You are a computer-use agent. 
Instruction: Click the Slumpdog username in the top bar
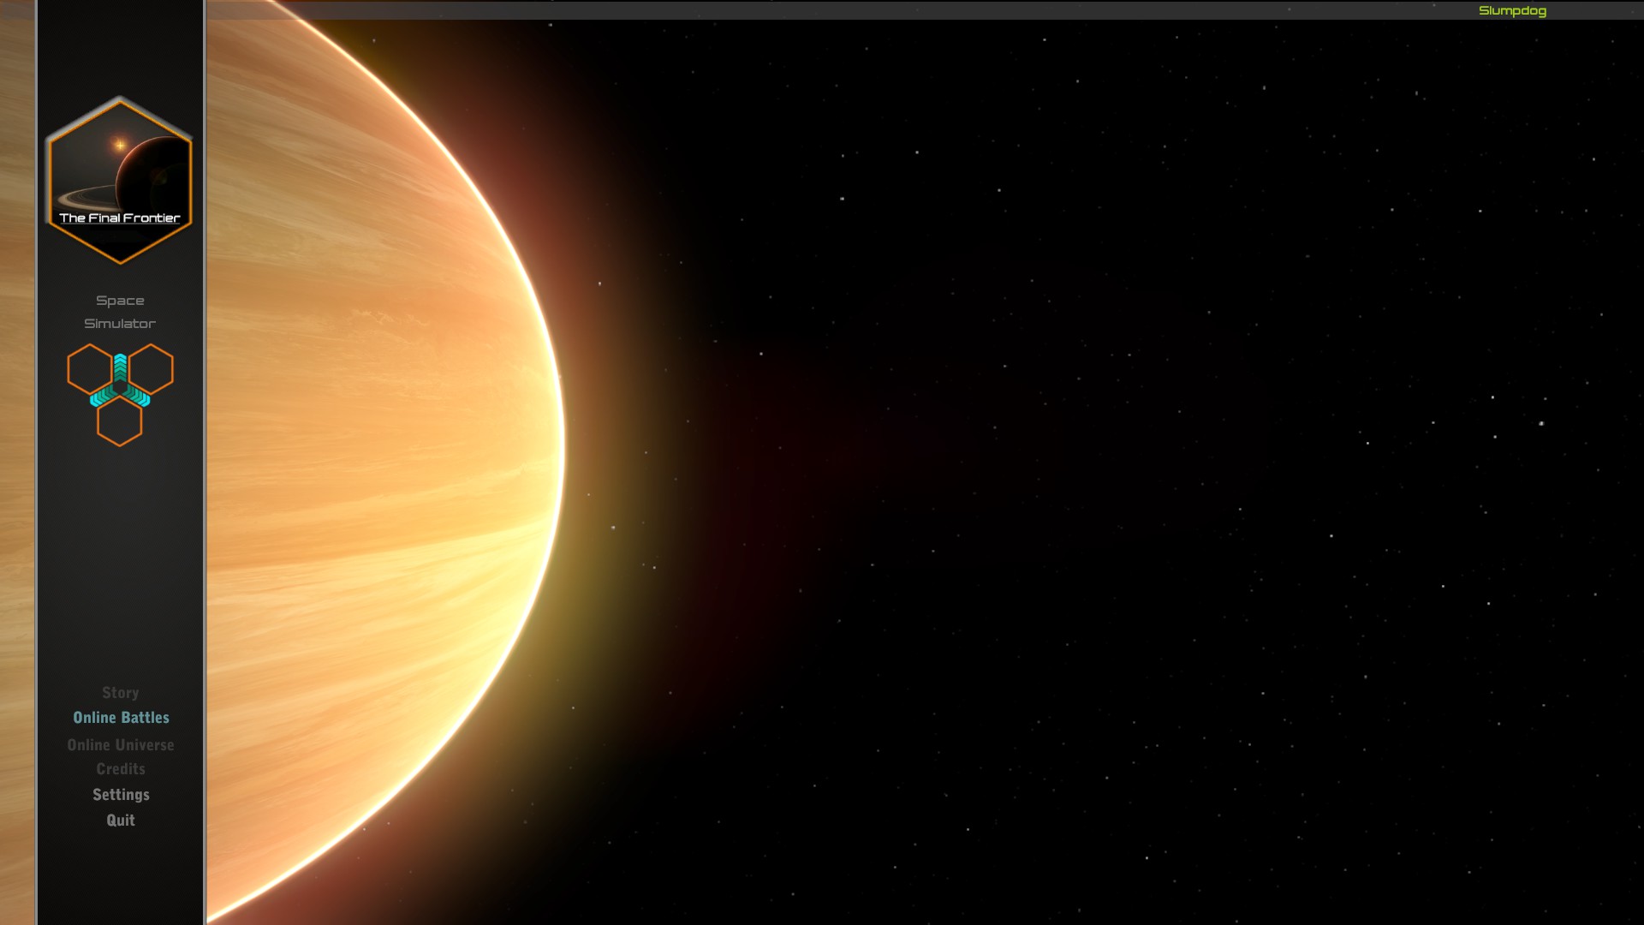1512,10
